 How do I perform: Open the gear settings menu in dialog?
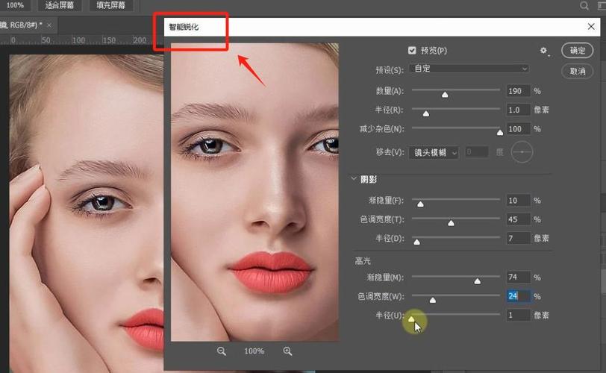544,51
